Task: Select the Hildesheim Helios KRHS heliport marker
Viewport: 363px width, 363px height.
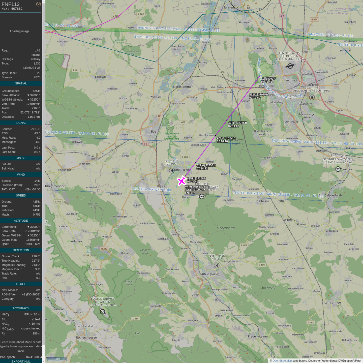Action: click(x=312, y=97)
